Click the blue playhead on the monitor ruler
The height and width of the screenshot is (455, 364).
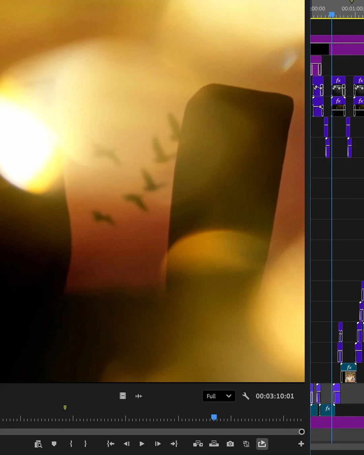[x=214, y=418]
